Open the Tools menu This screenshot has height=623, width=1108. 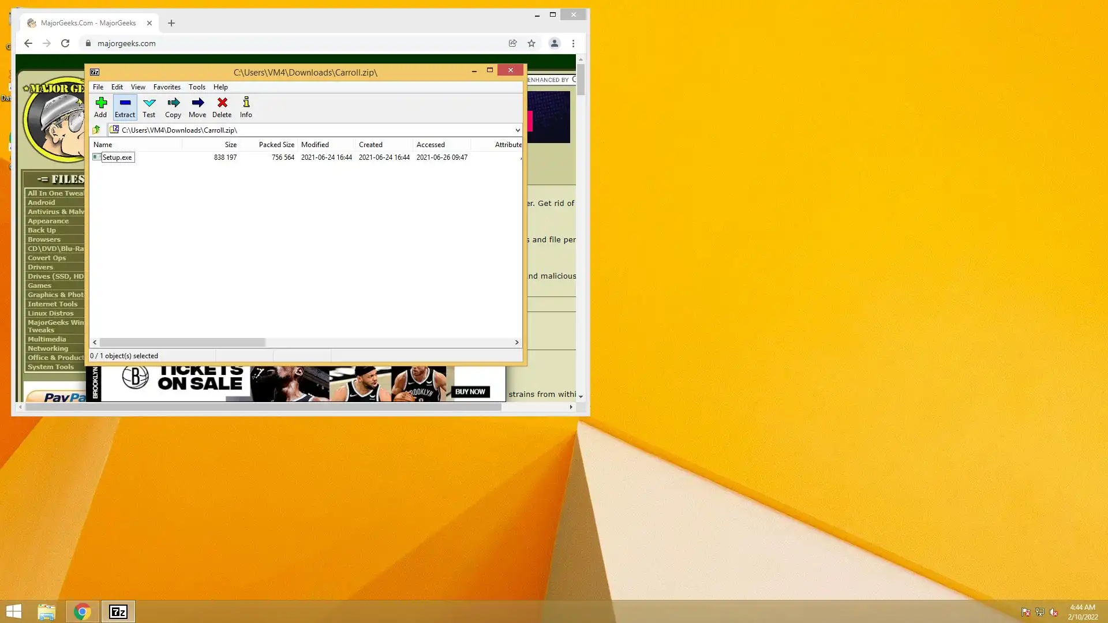point(197,87)
